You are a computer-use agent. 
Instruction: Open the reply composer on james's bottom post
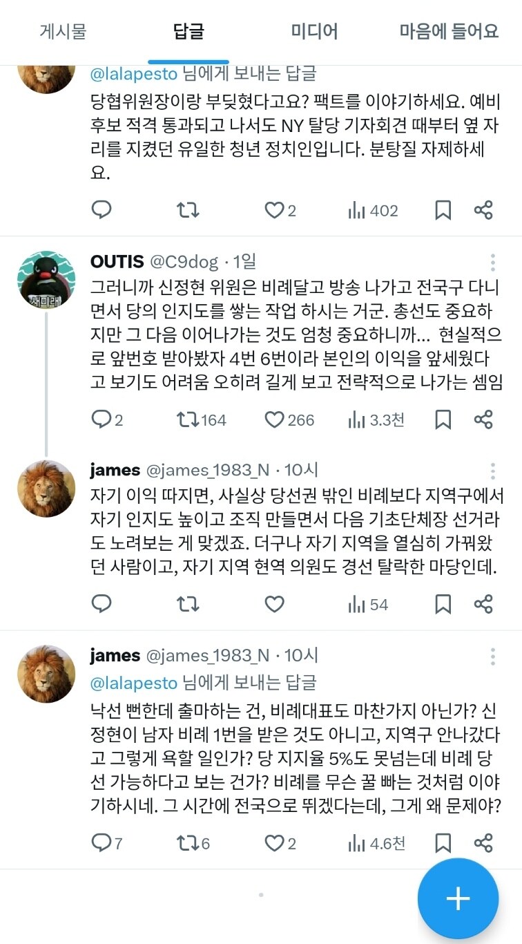click(101, 844)
